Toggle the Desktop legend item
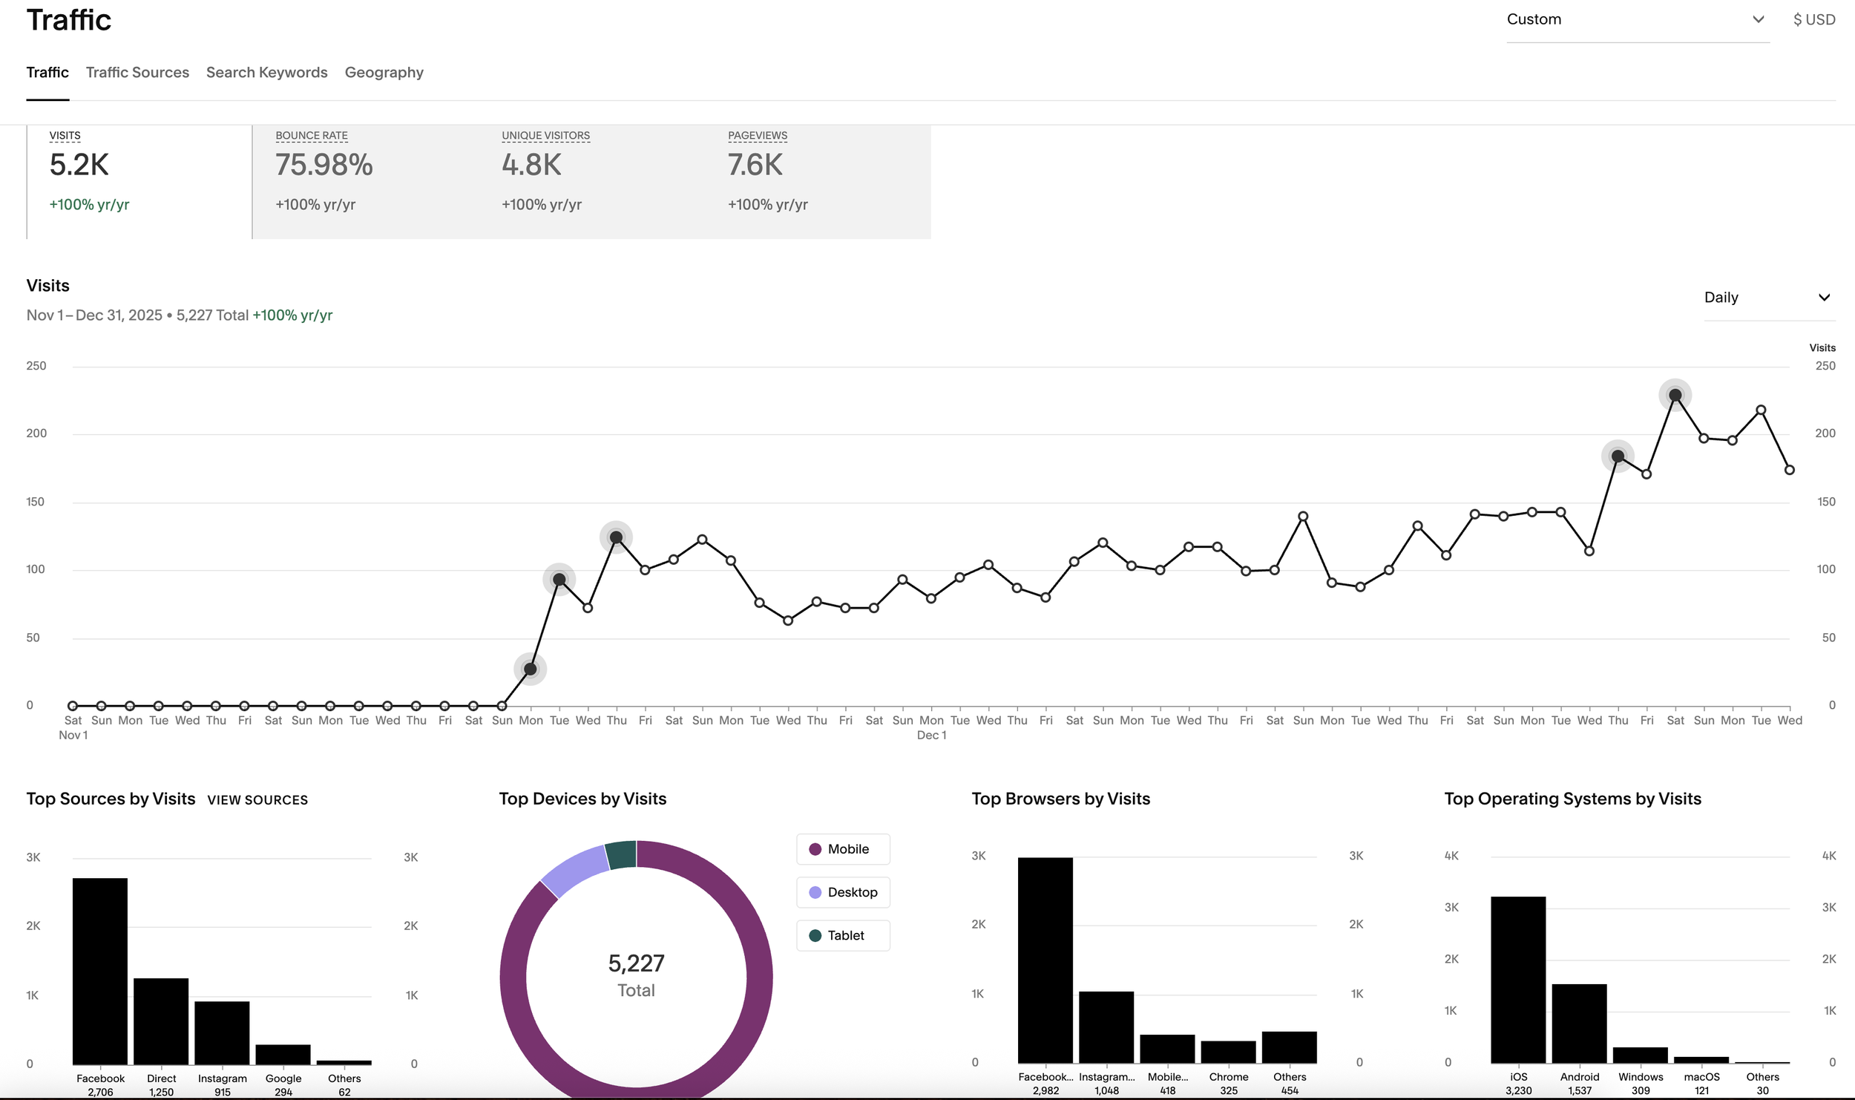The height and width of the screenshot is (1100, 1855). [x=843, y=892]
